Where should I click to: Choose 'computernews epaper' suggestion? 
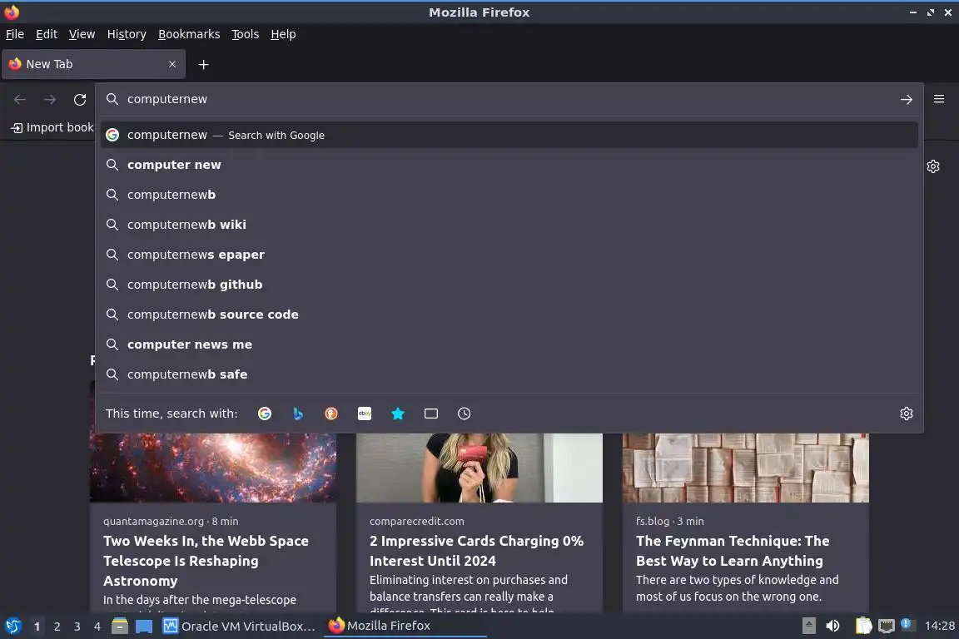pos(509,255)
